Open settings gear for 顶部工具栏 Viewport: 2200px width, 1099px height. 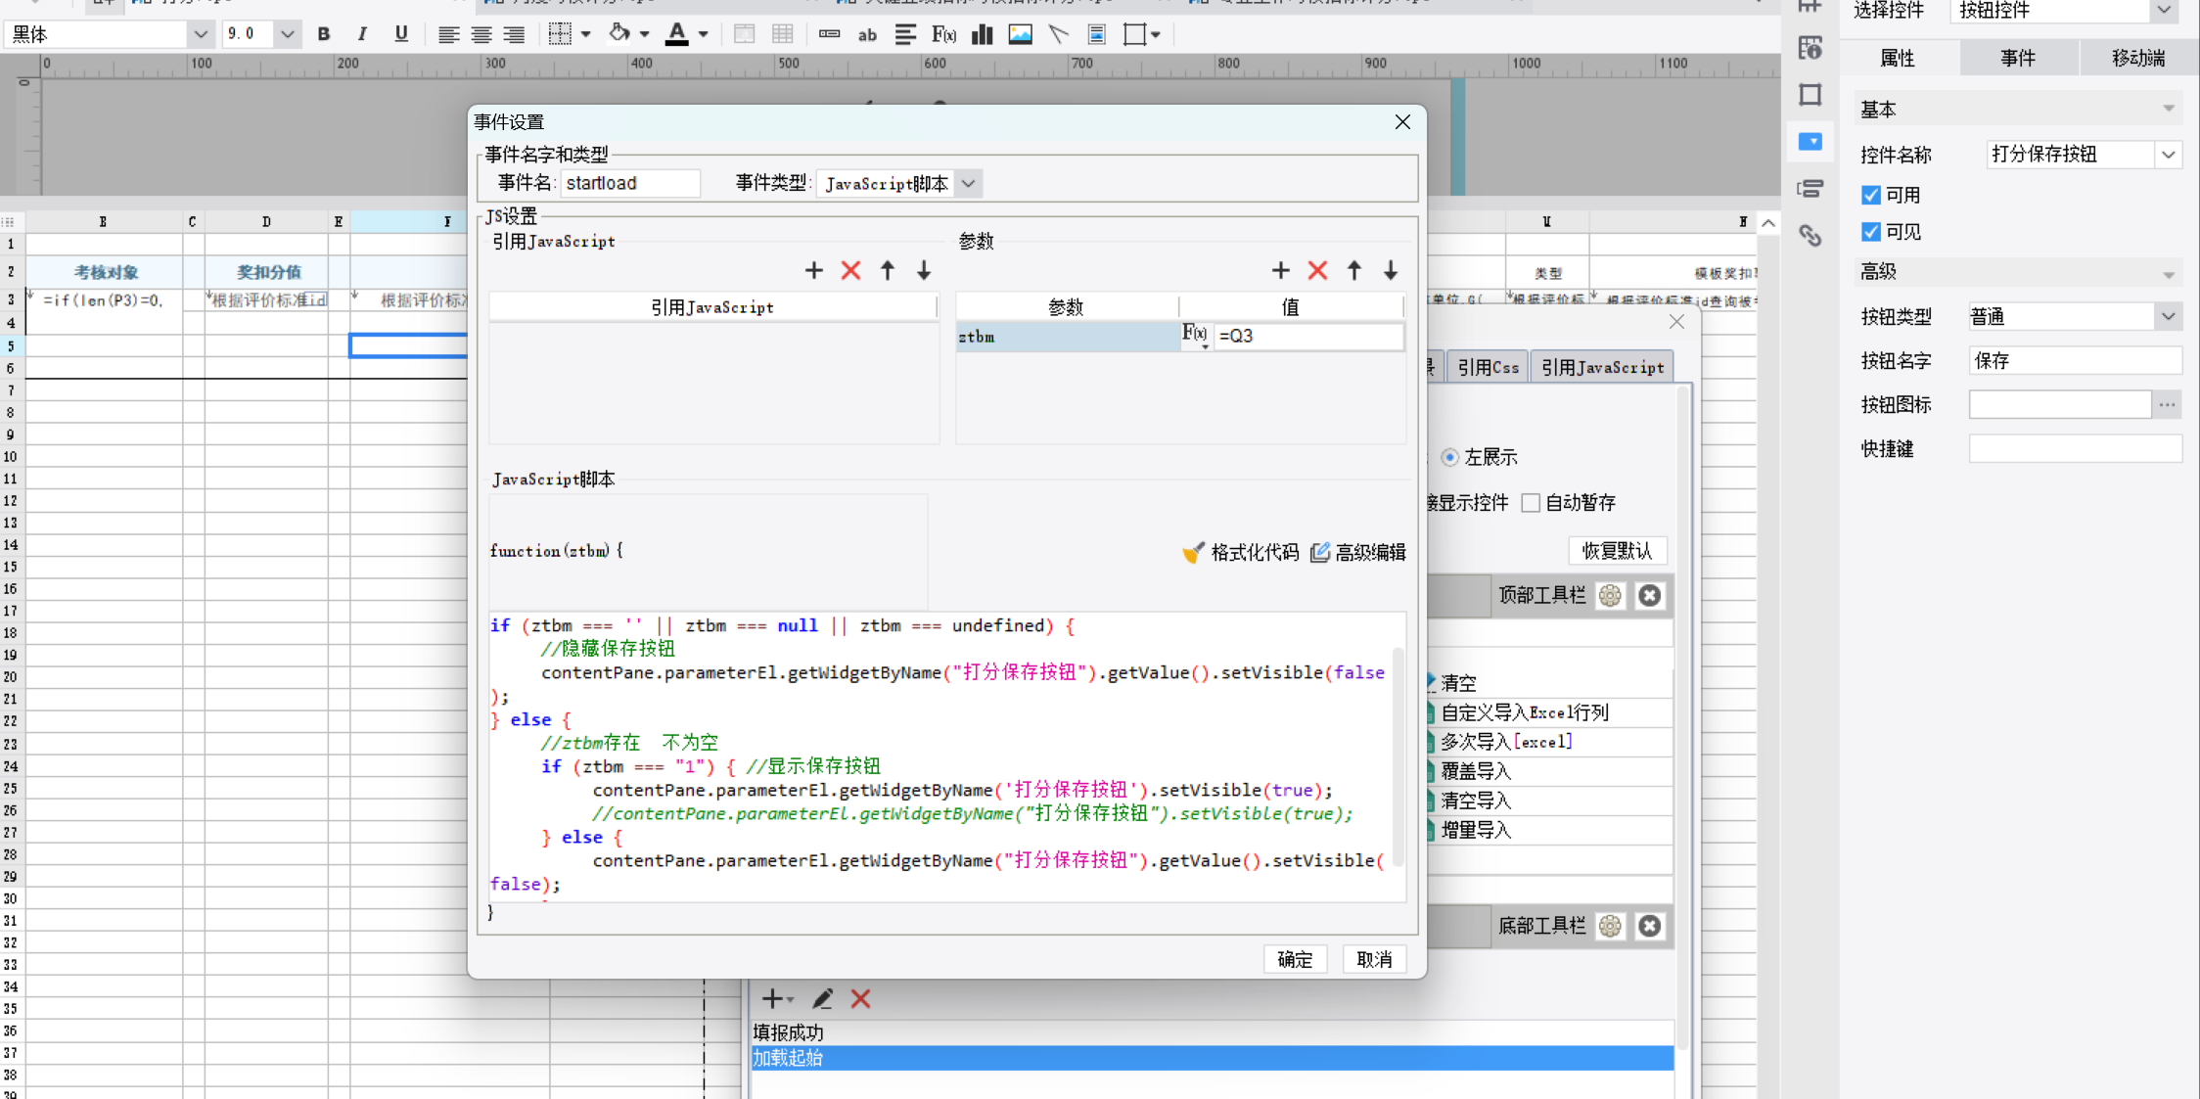(x=1610, y=595)
